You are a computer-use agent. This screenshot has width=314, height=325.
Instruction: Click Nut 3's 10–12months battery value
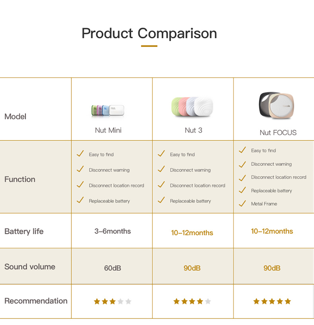(x=192, y=233)
